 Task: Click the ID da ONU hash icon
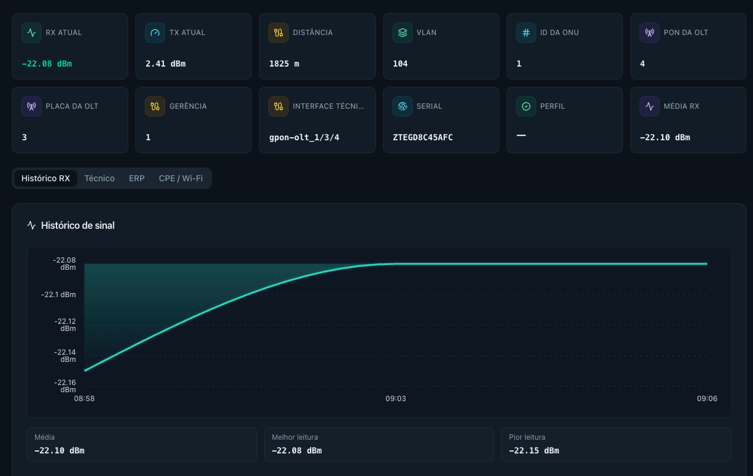click(526, 33)
